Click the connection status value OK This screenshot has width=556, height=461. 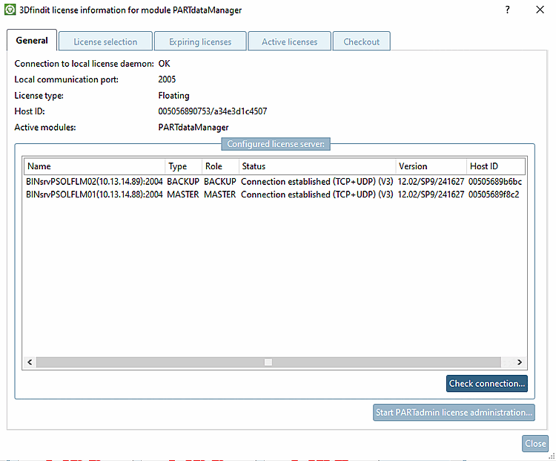(x=164, y=64)
